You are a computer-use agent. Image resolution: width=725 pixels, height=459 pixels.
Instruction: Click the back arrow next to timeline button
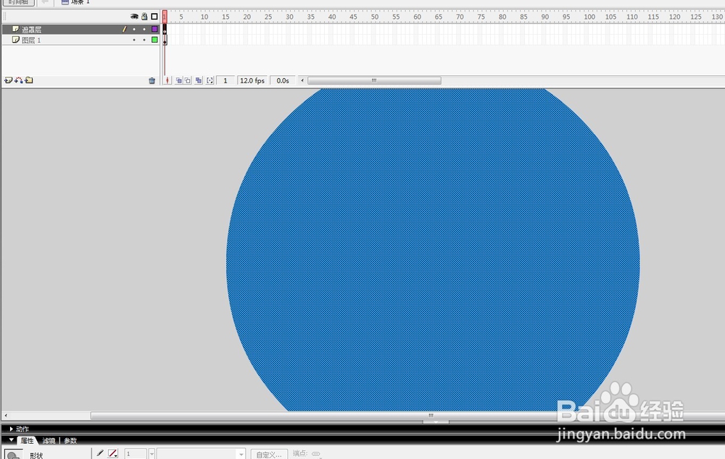click(45, 2)
